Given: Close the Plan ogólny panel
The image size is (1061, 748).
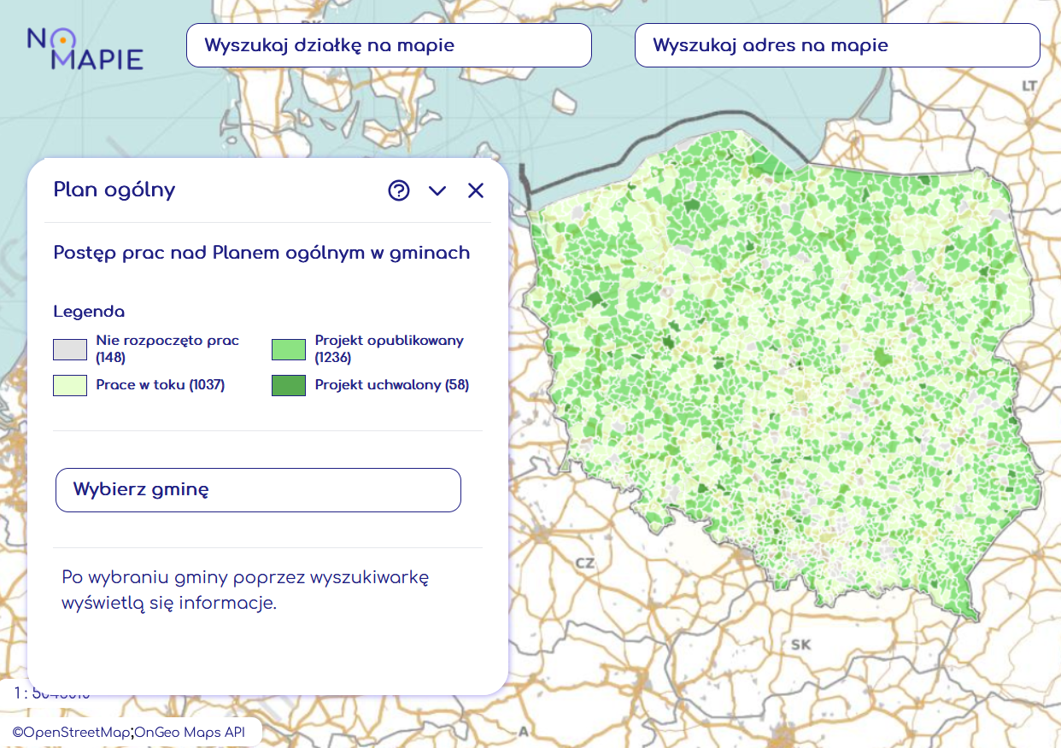Looking at the screenshot, I should tap(476, 190).
